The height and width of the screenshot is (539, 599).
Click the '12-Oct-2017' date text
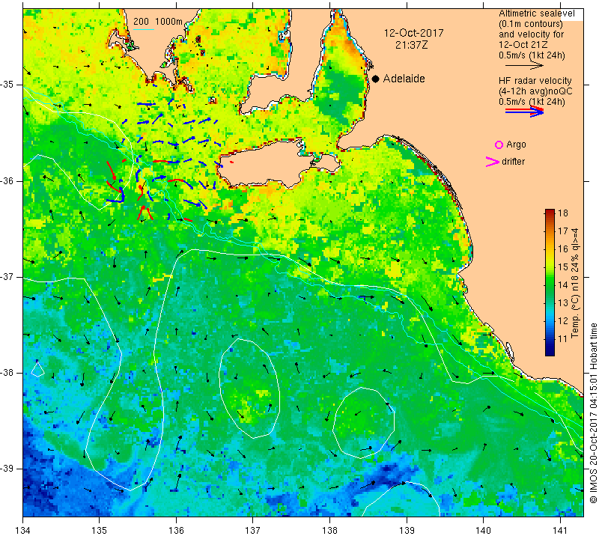(413, 33)
